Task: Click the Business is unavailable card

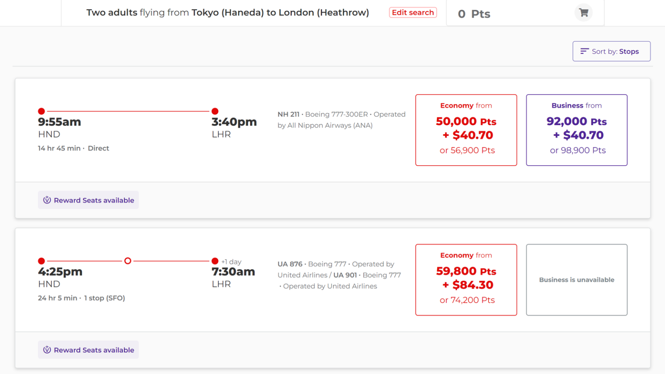Action: point(576,280)
